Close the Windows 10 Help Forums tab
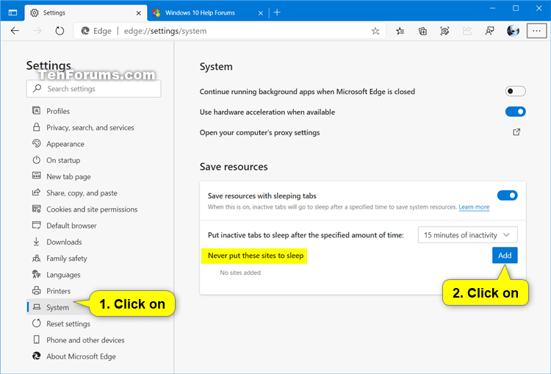This screenshot has height=374, width=551. click(261, 13)
